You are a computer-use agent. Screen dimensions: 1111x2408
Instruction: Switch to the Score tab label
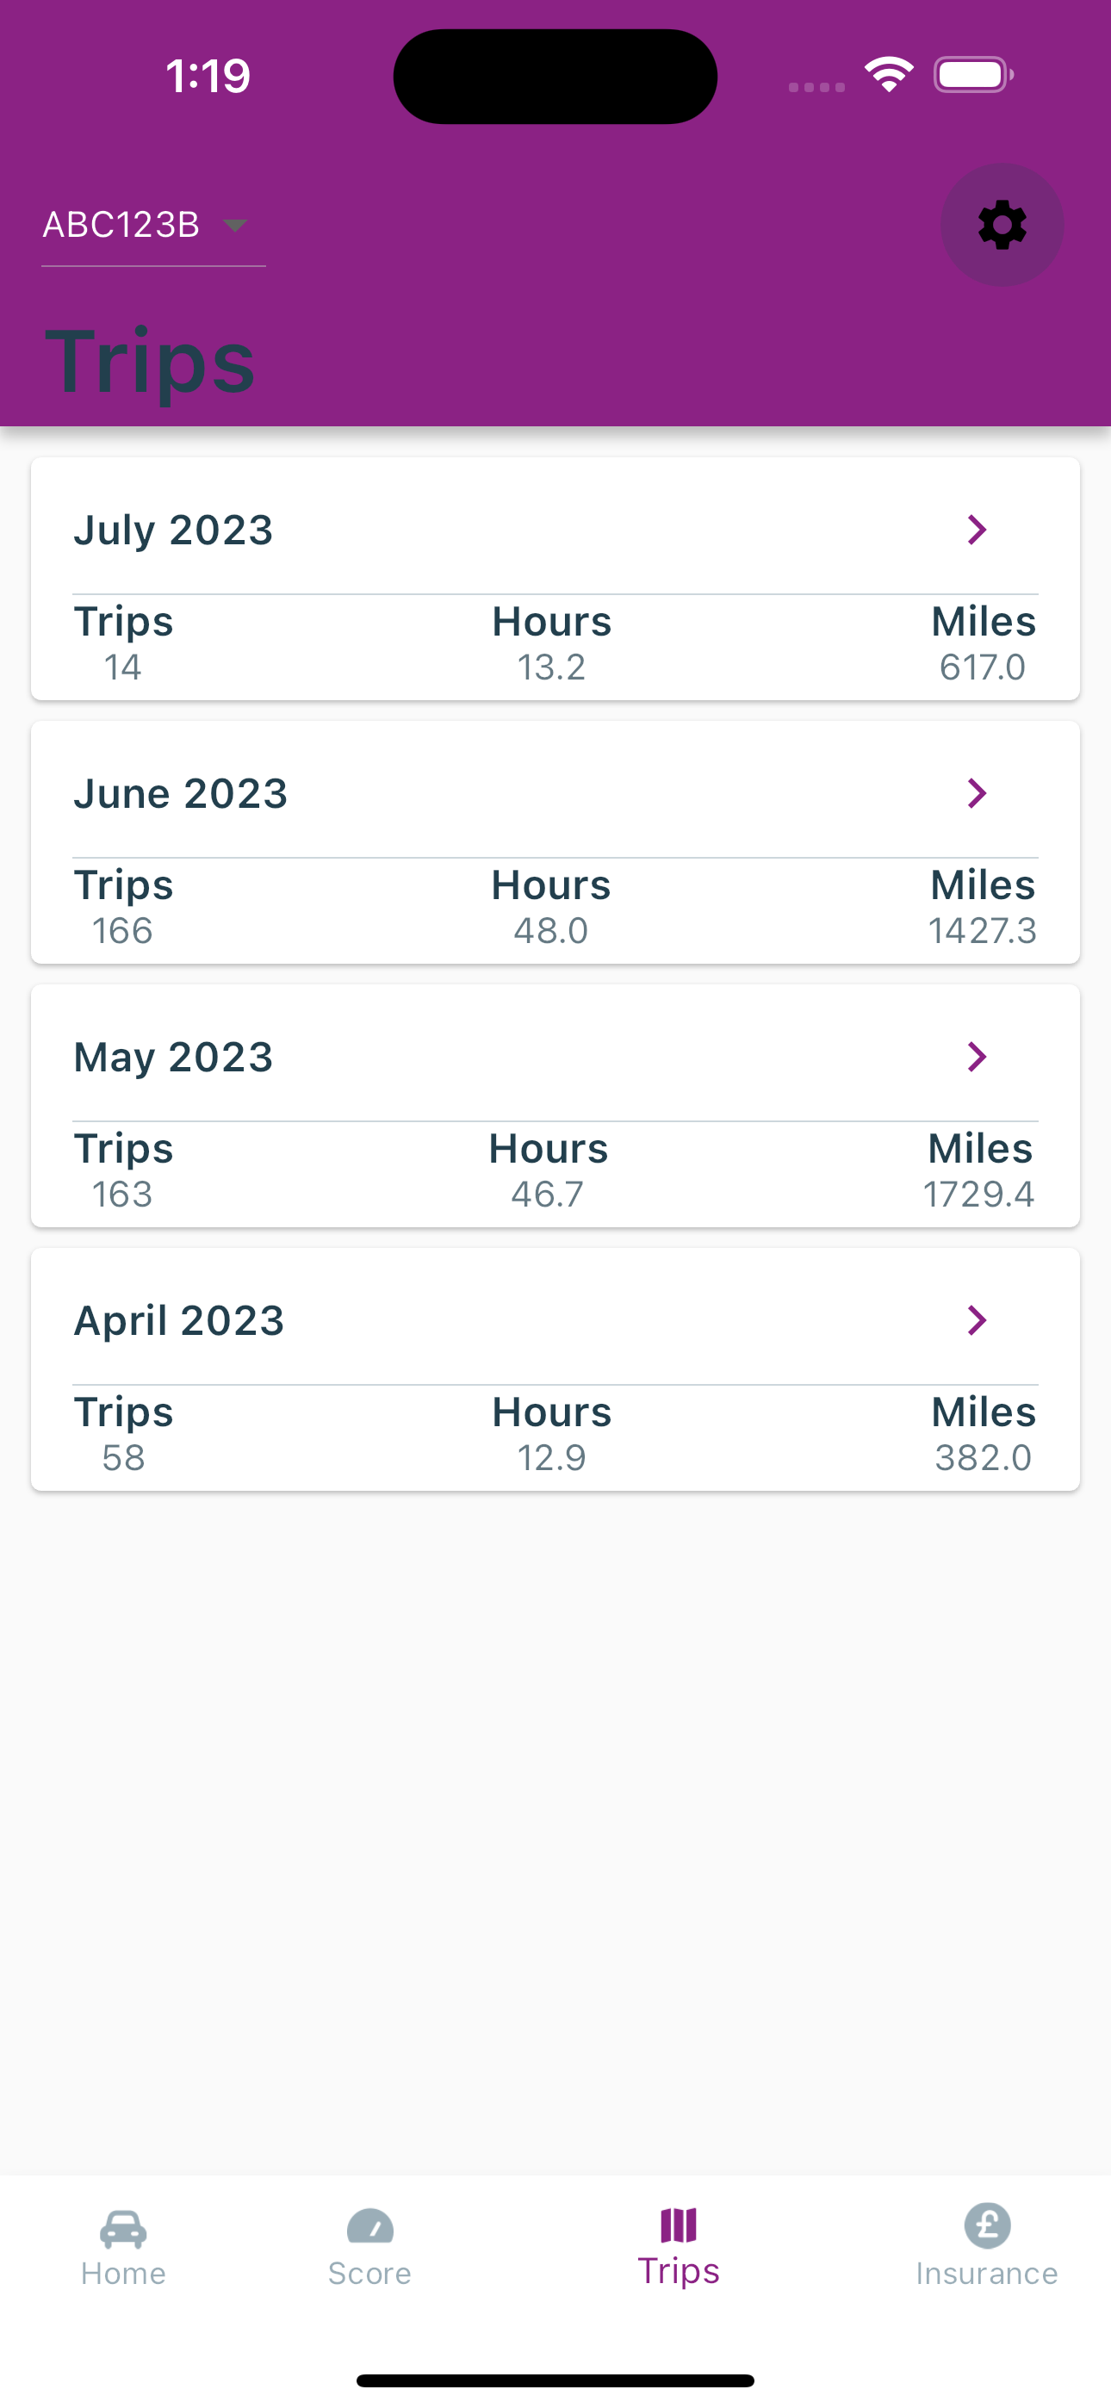369,2274
